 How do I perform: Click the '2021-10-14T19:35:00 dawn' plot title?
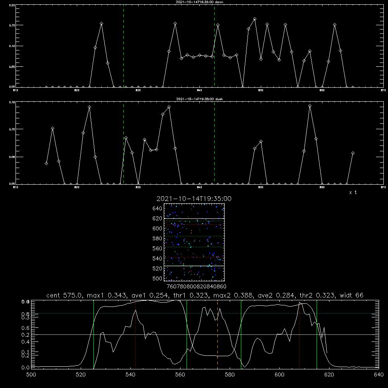pyautogui.click(x=199, y=2)
